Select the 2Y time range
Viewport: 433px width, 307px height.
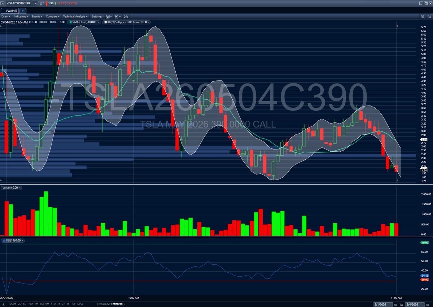click(x=63, y=304)
